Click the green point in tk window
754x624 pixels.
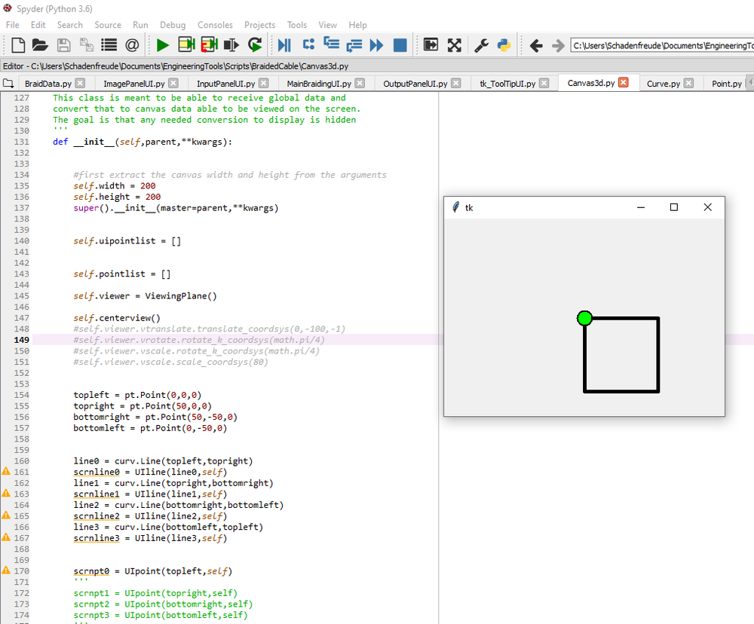coord(584,318)
